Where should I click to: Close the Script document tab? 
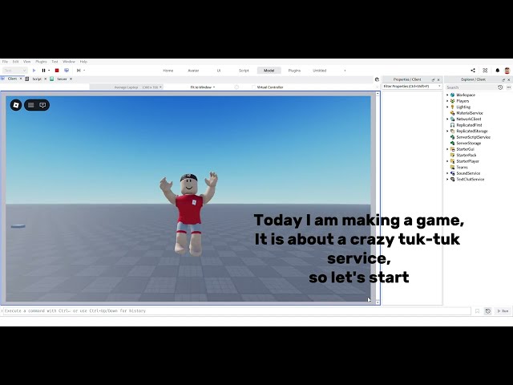click(46, 79)
